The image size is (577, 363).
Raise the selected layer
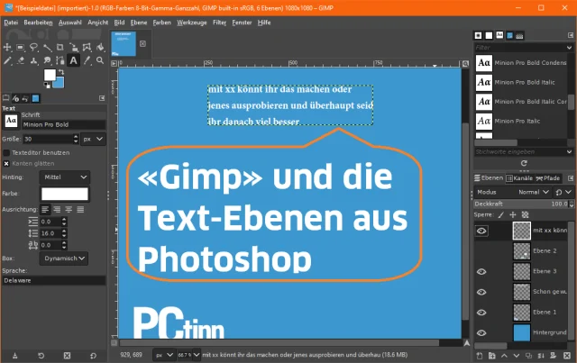[x=504, y=356]
